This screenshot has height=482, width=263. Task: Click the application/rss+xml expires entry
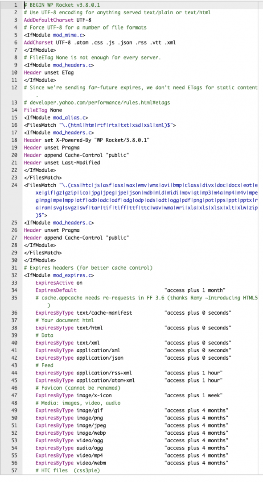point(129,373)
